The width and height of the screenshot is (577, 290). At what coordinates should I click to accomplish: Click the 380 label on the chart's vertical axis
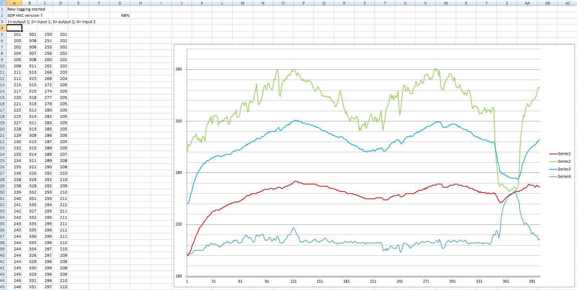pyautogui.click(x=179, y=69)
